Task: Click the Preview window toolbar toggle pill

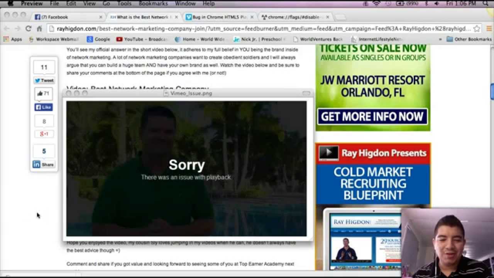Action: click(306, 93)
